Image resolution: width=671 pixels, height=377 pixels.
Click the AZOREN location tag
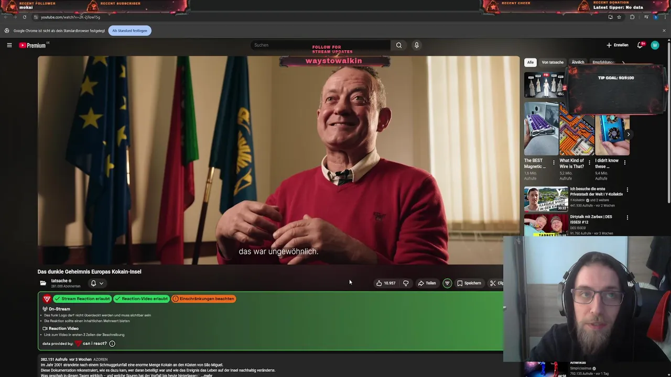pos(100,360)
